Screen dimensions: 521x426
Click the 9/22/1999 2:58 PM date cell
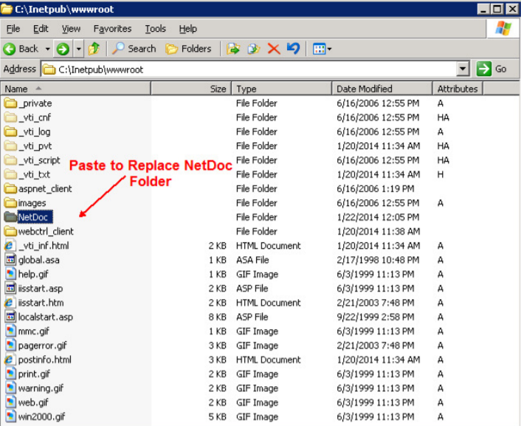tap(376, 317)
